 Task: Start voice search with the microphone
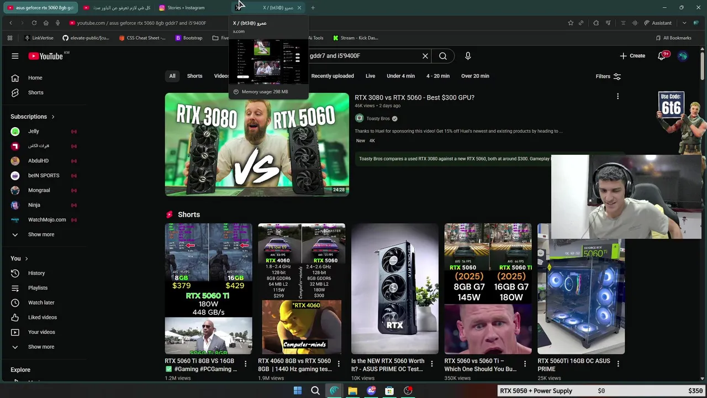[468, 56]
